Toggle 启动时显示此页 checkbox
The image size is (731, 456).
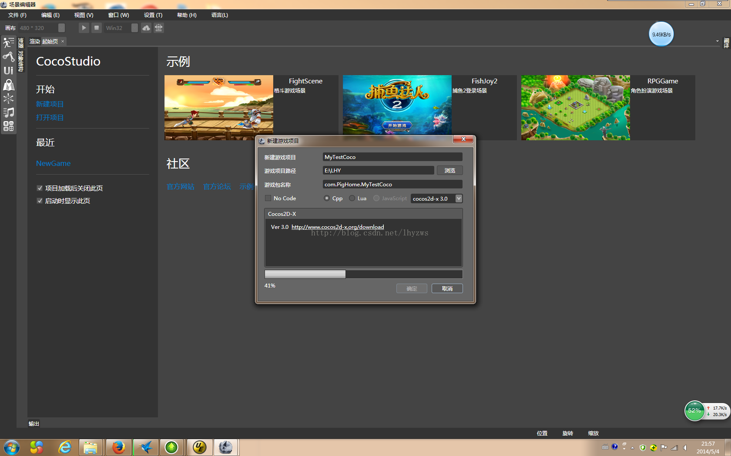coord(40,201)
